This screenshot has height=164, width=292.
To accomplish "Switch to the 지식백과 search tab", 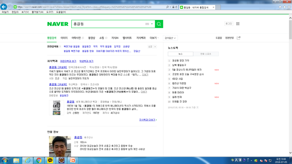I will (141, 38).
